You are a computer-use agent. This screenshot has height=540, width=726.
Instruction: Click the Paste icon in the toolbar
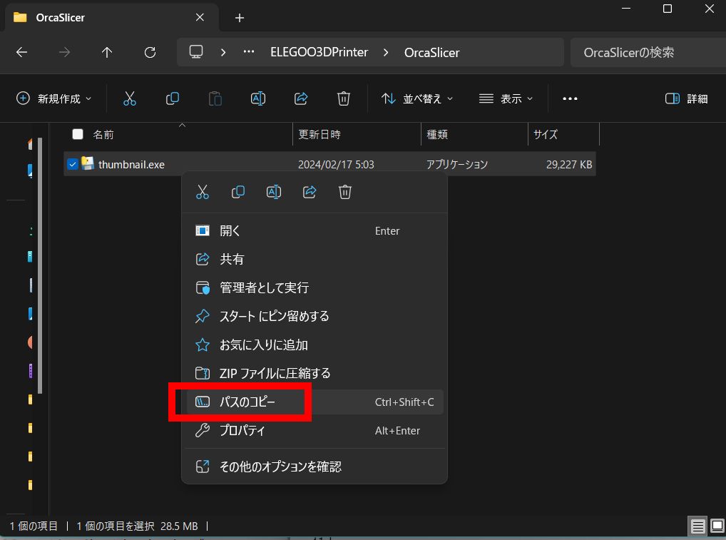(x=215, y=98)
